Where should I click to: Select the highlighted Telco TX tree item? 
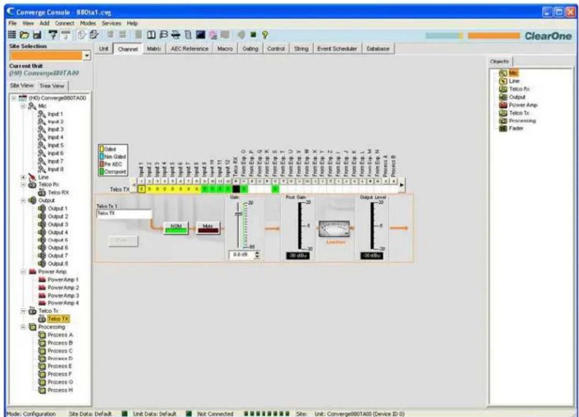pos(58,319)
